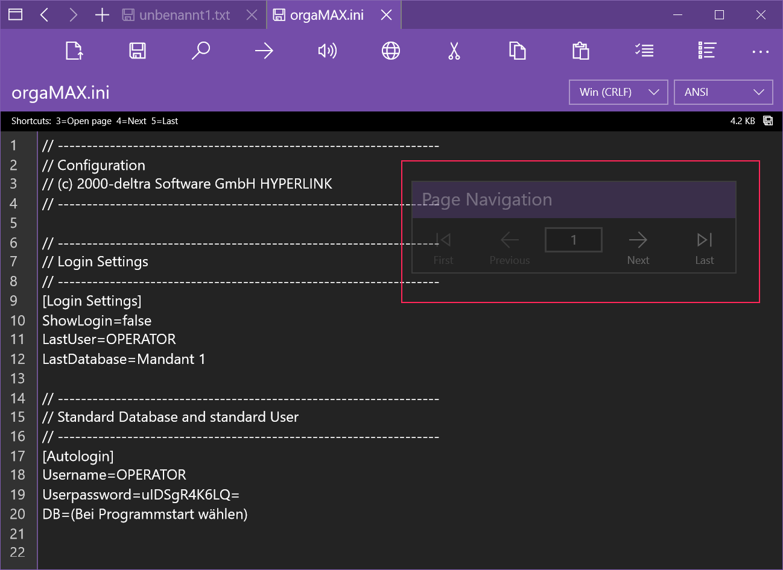Viewport: 783px width, 570px height.
Task: Click the checklist icon in the toolbar
Action: [x=644, y=51]
